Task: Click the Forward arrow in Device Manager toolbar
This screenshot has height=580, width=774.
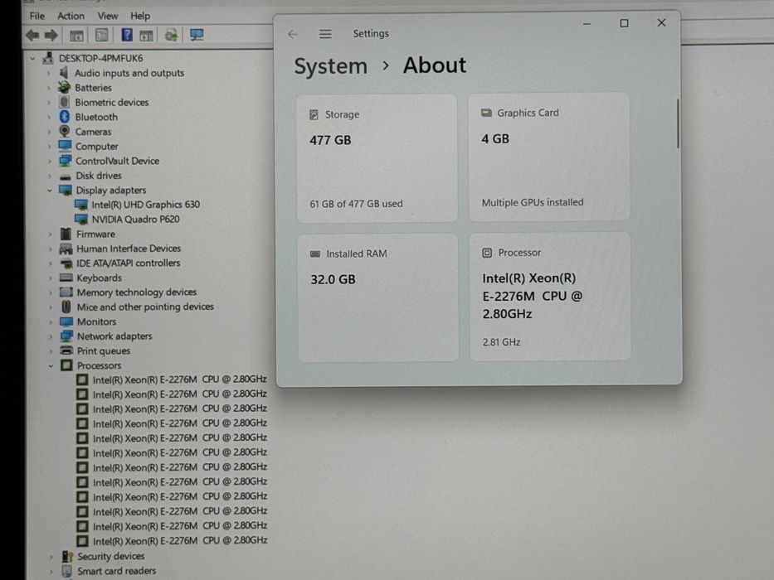Action: click(x=51, y=35)
